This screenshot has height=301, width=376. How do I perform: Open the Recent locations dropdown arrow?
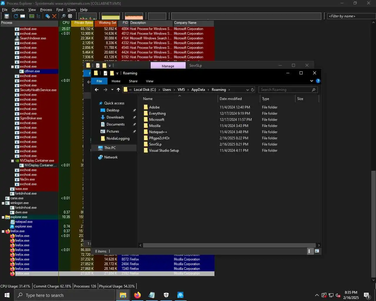point(112,90)
